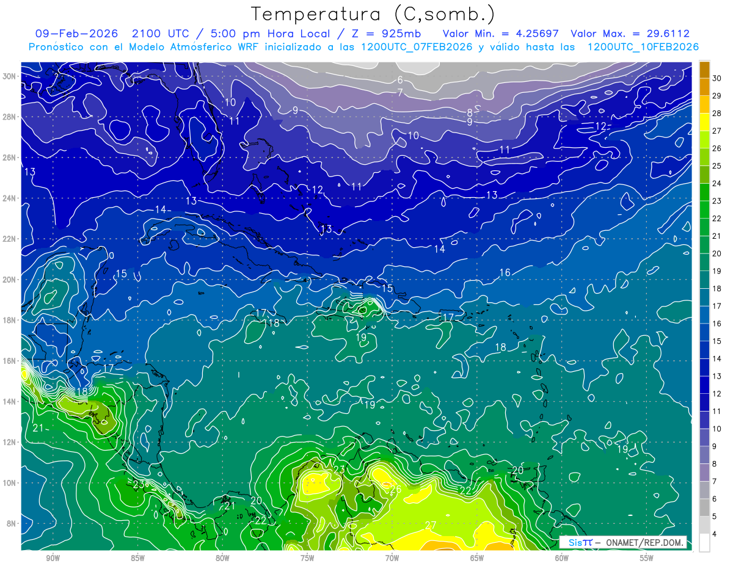This screenshot has height=566, width=733.
Task: Click the "18N" latitude label
Action: click(x=10, y=320)
